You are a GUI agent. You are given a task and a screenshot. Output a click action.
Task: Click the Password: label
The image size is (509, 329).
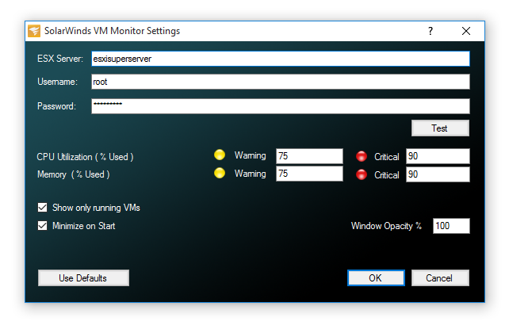[x=56, y=106]
